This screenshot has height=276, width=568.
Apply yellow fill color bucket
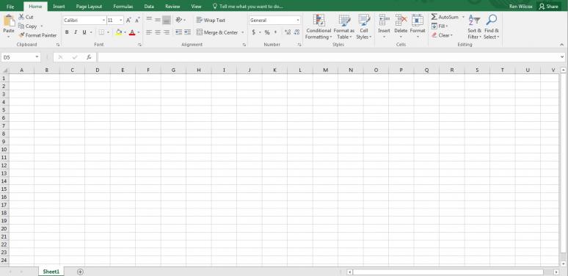click(119, 32)
